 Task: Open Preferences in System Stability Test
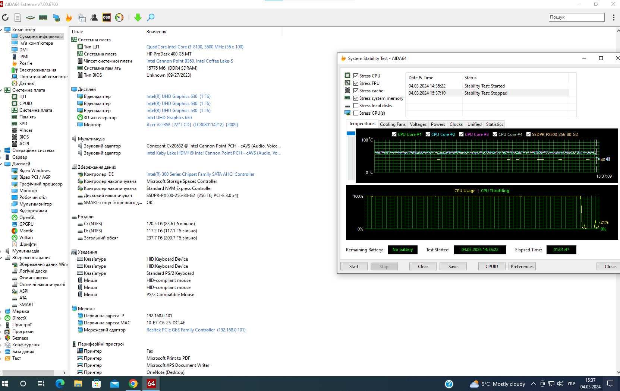coord(522,267)
